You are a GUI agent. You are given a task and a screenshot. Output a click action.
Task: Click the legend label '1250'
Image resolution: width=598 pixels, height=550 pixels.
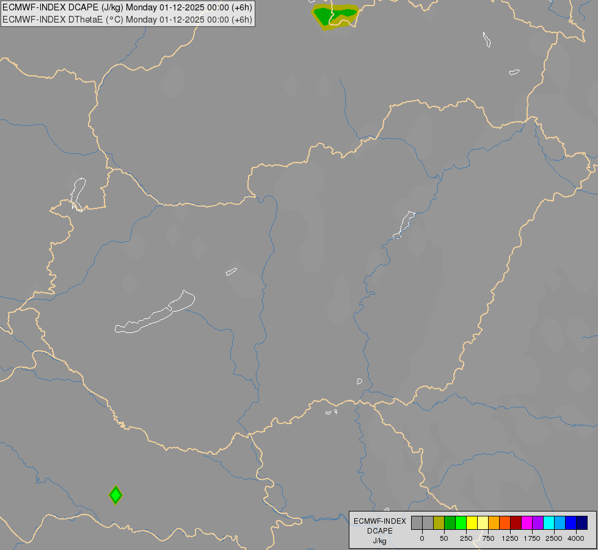pos(510,538)
